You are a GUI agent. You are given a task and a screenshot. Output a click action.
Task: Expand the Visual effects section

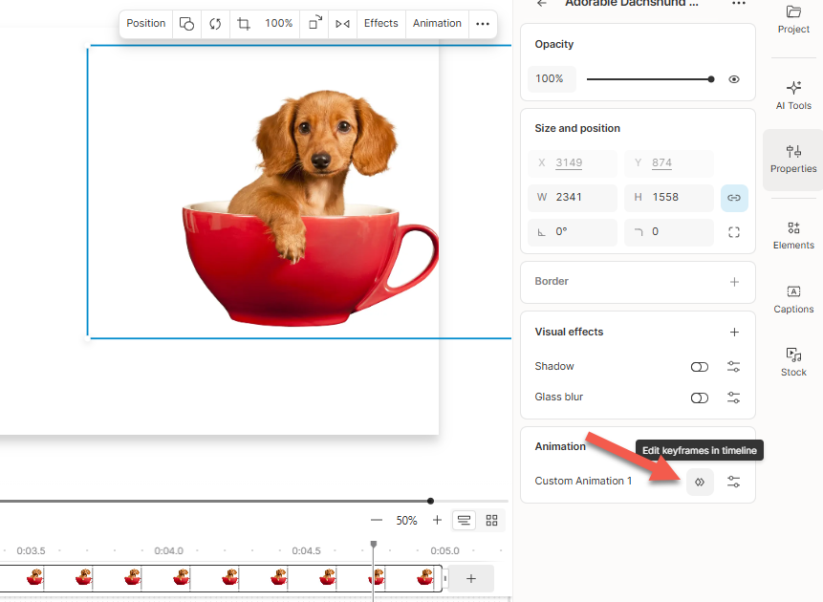pyautogui.click(x=734, y=332)
